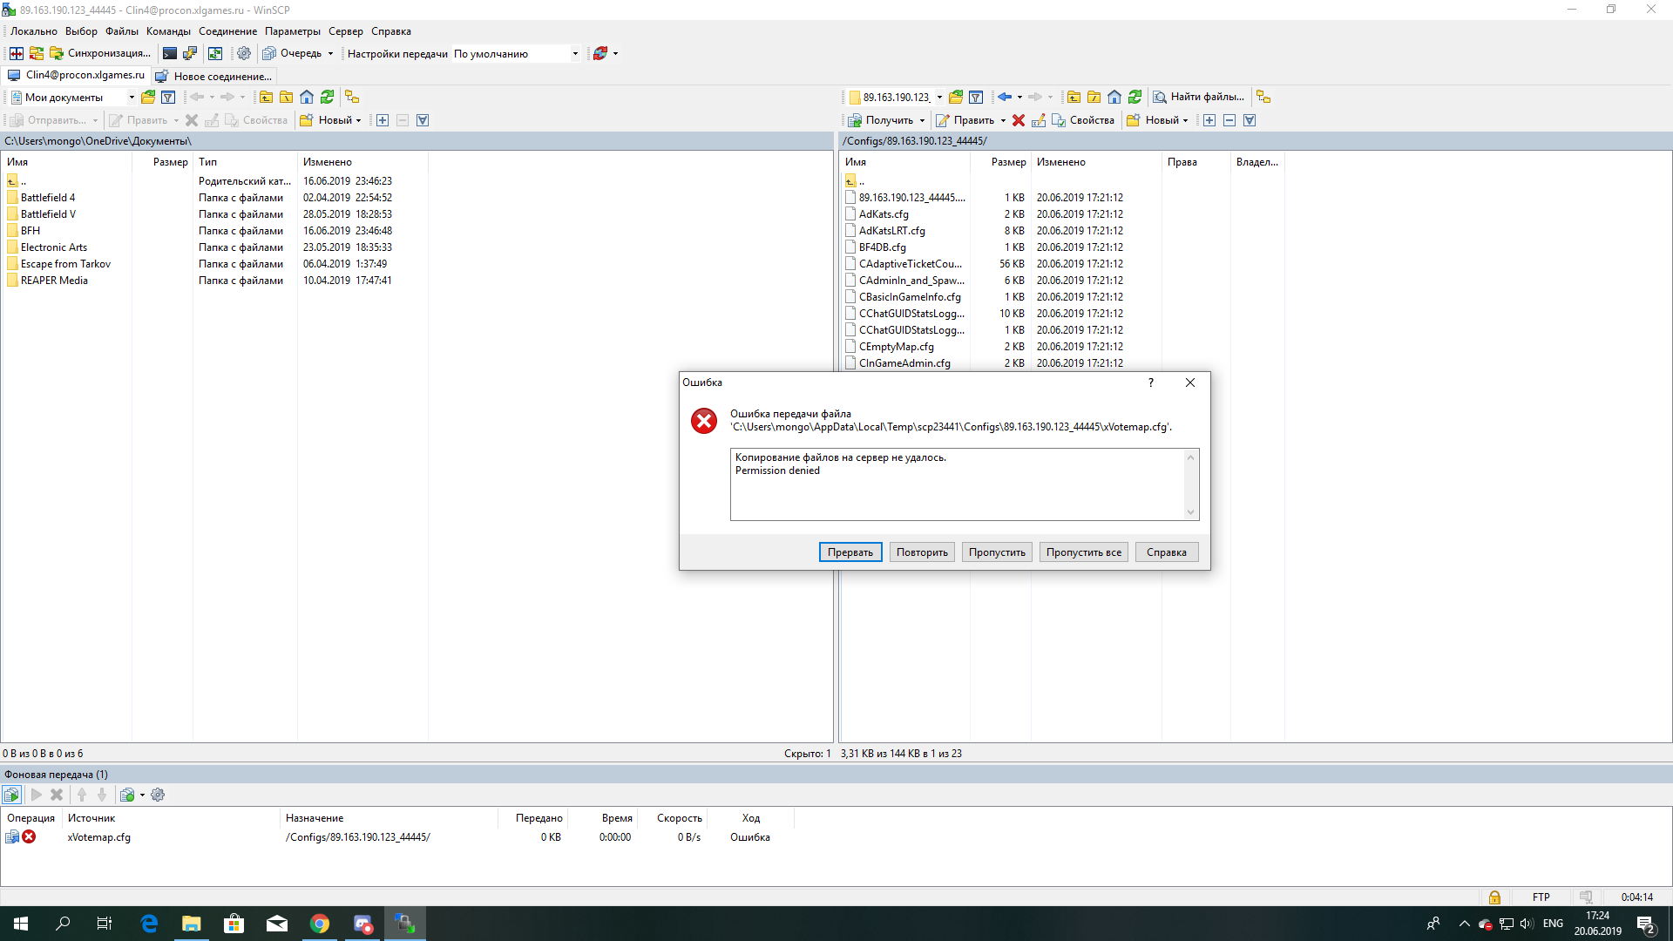Switch to Новое соединение tab
This screenshot has width=1673, height=941.
[214, 76]
